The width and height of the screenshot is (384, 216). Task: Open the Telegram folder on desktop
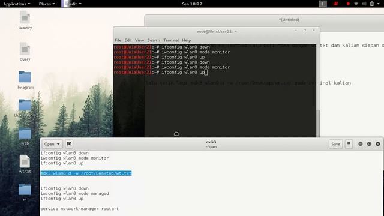click(25, 80)
